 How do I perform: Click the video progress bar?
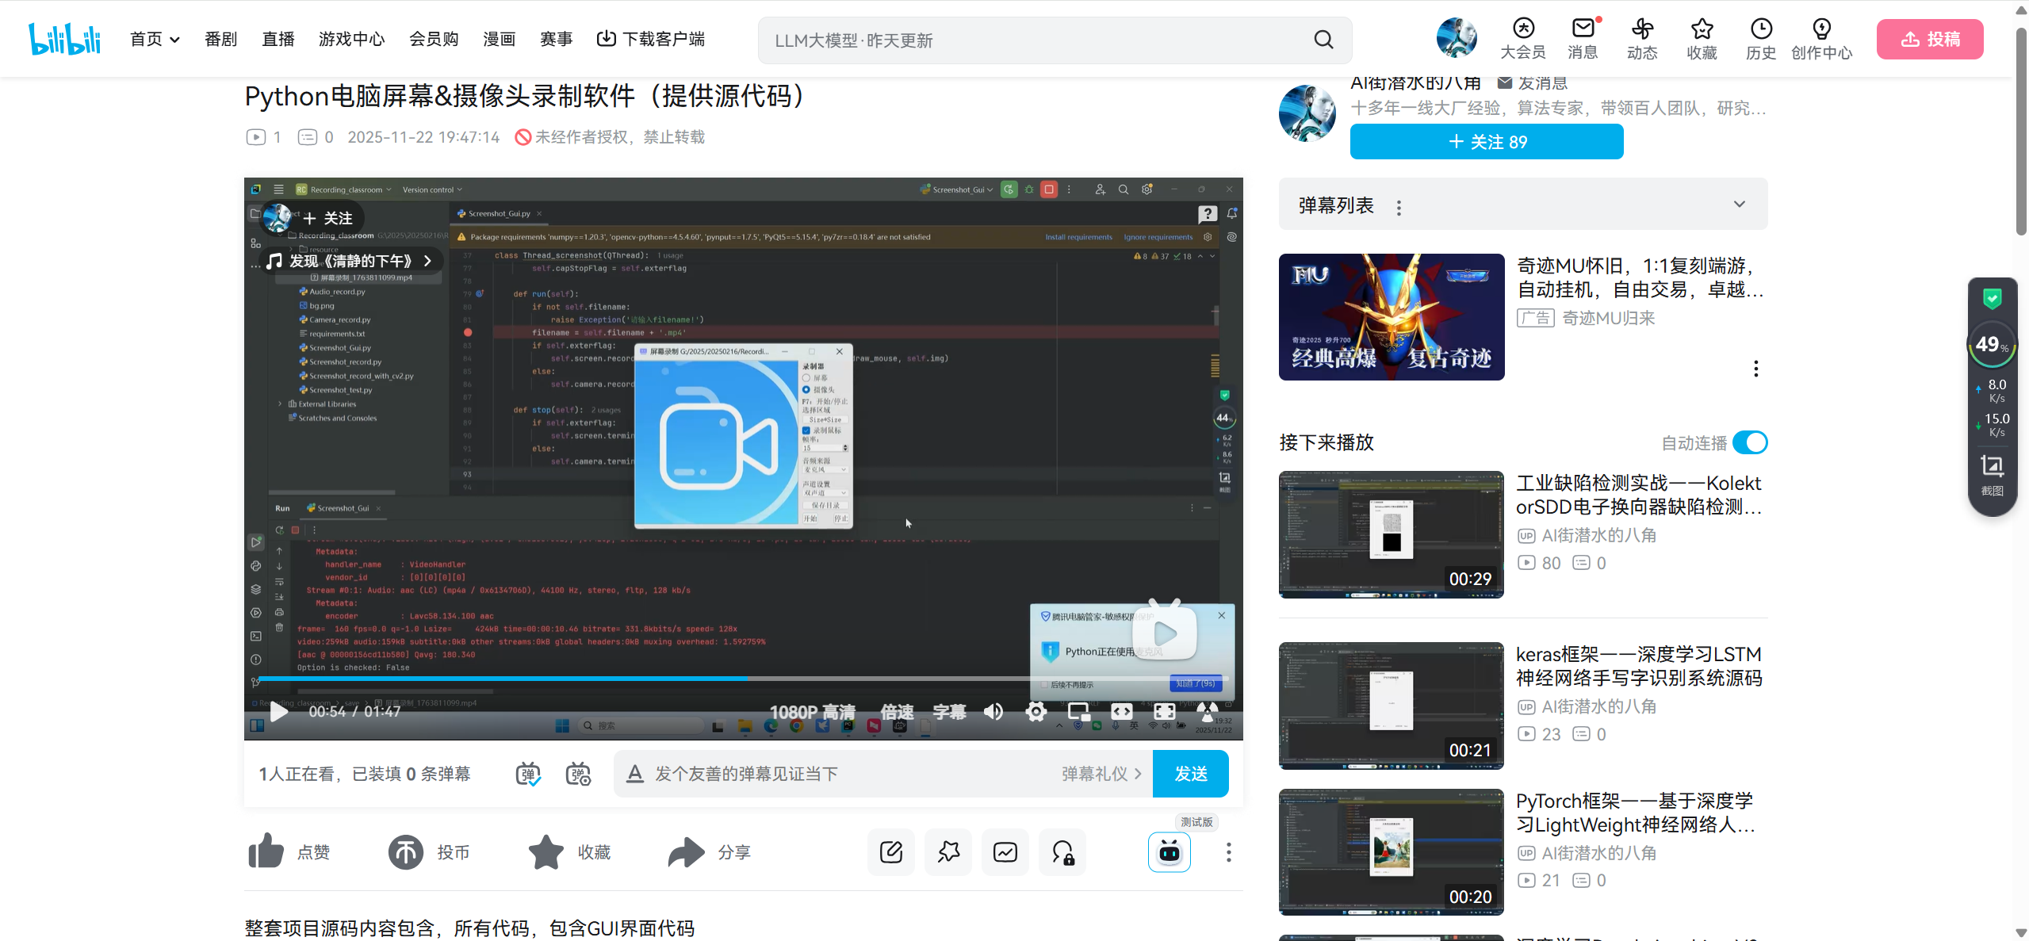point(742,679)
